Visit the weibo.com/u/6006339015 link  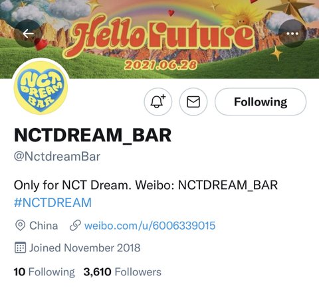coord(150,226)
